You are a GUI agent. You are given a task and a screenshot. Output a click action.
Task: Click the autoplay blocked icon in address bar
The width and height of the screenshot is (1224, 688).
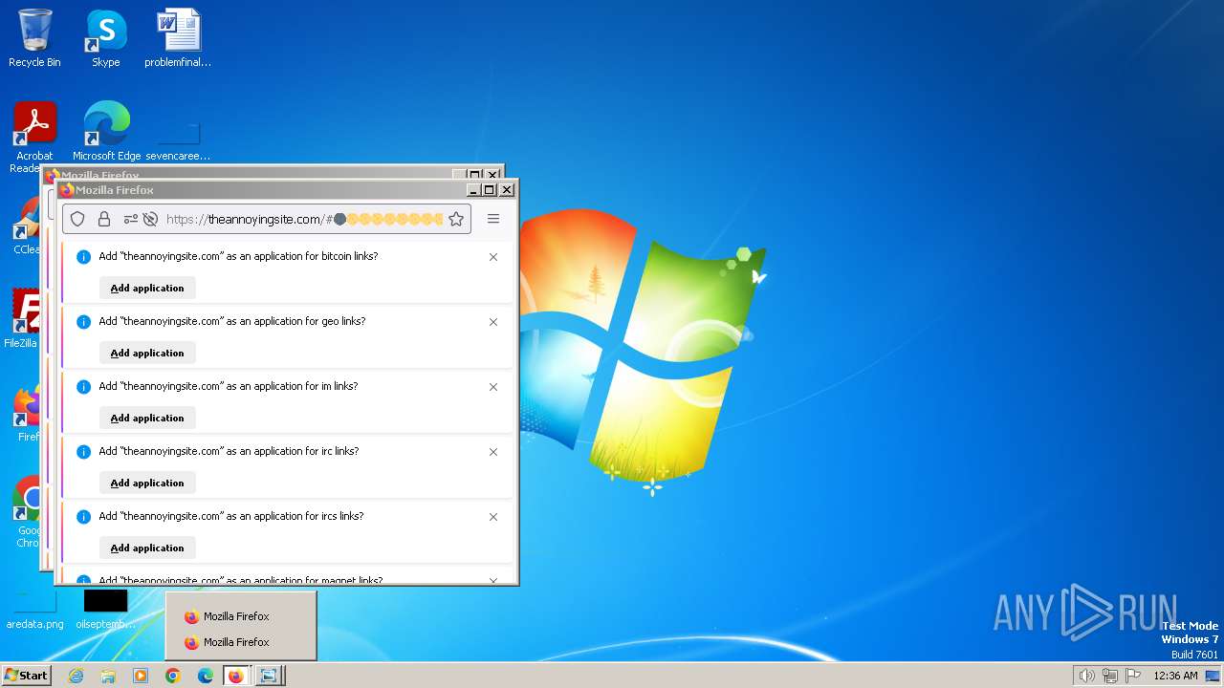coord(150,219)
